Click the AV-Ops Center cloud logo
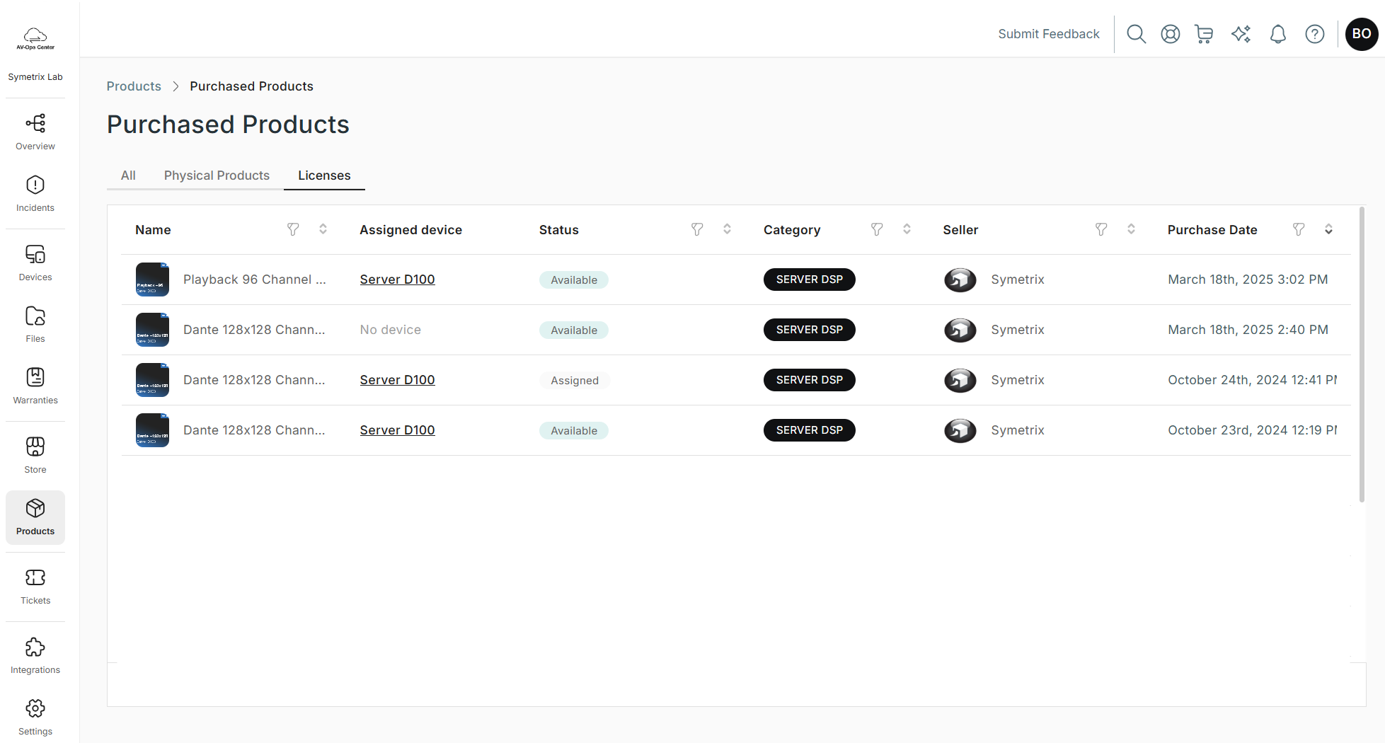Viewport: 1385px width, 743px height. pyautogui.click(x=35, y=38)
